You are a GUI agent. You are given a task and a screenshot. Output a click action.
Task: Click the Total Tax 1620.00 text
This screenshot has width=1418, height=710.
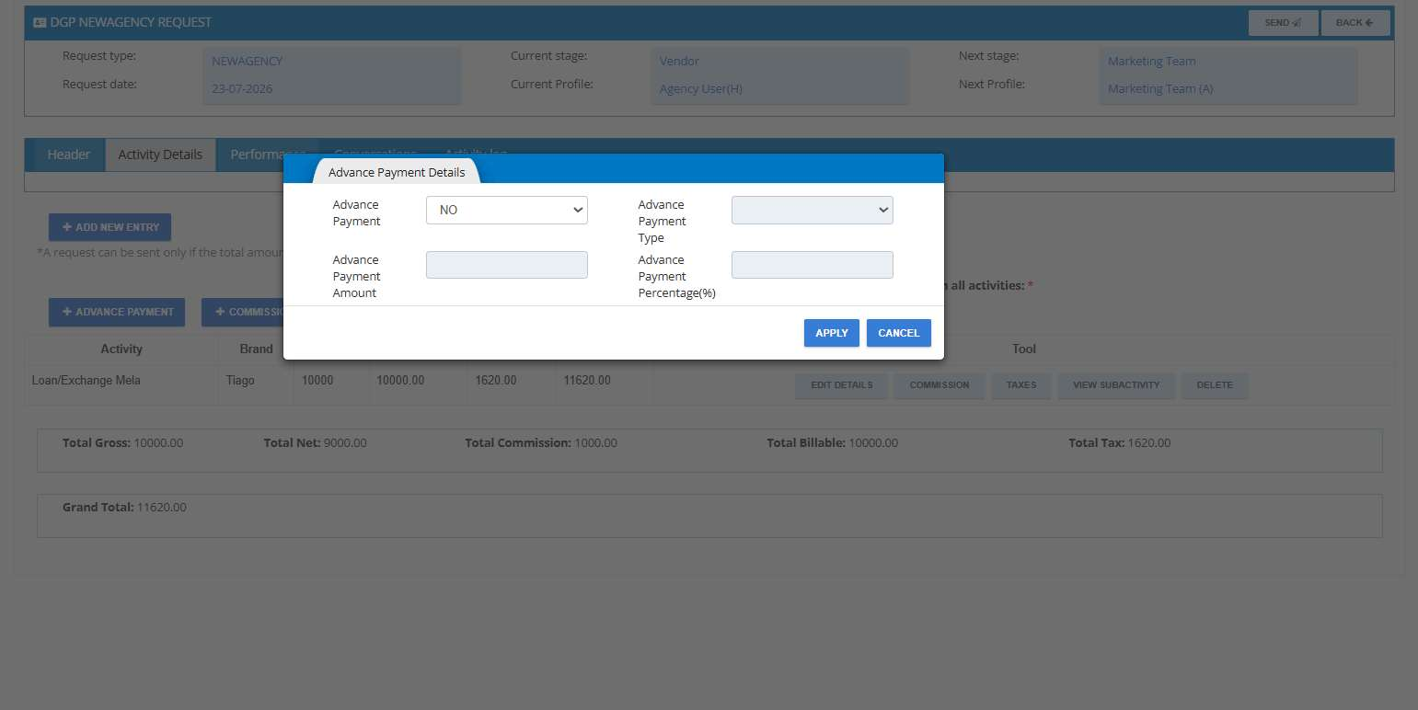1120,443
